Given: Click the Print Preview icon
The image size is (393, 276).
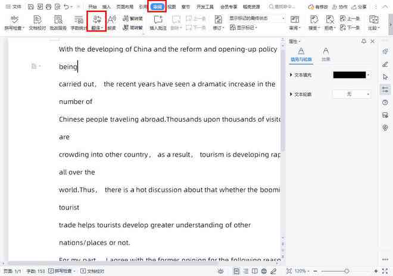Looking at the screenshot, I should (x=57, y=7).
